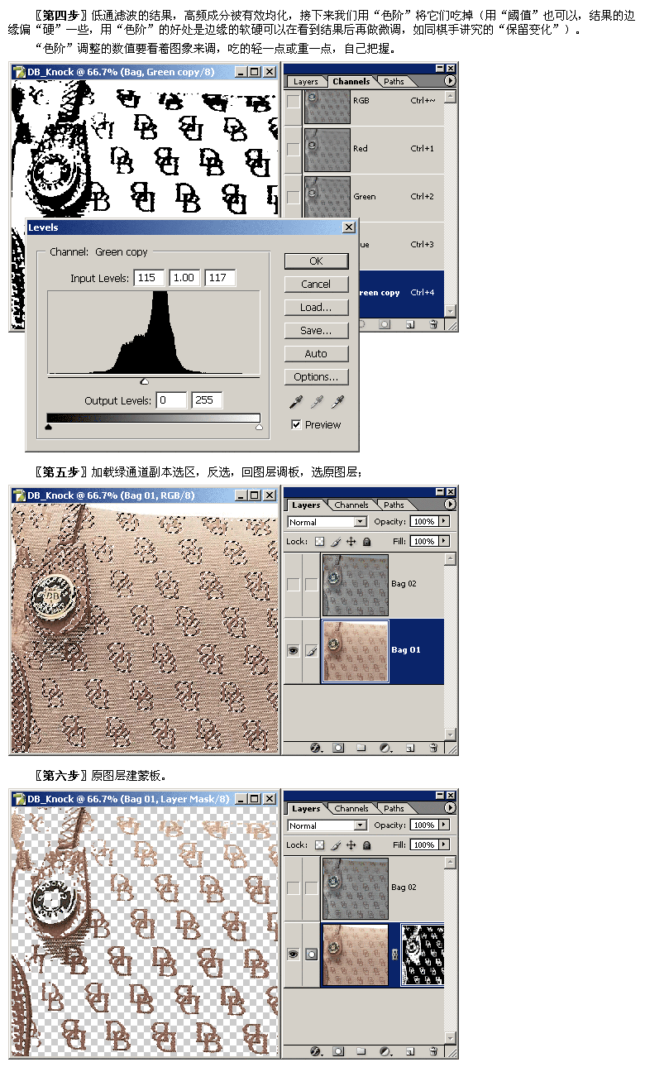Select the layer mask thumbnail on Bag 01
The height and width of the screenshot is (1067, 645).
[x=423, y=954]
